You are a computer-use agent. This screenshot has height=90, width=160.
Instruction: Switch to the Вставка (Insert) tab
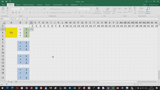tap(18, 5)
